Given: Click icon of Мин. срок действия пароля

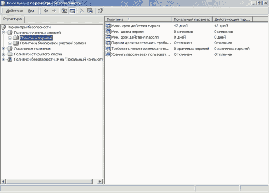Looking at the screenshot, I should [108, 38].
